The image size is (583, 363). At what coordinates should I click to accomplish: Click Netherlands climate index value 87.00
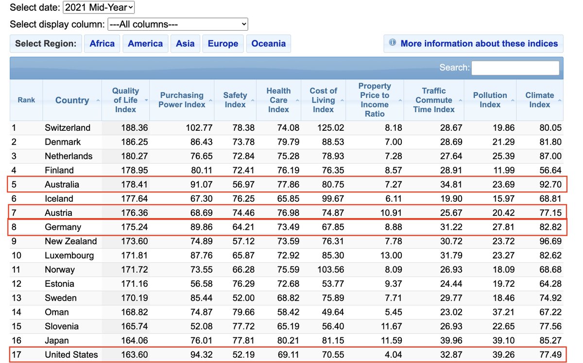tap(549, 156)
